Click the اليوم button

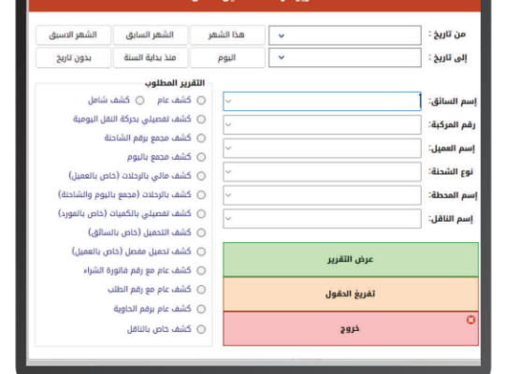pyautogui.click(x=227, y=58)
